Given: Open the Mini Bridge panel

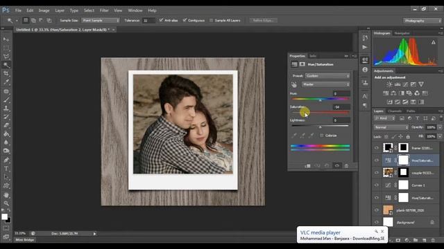Looking at the screenshot, I should (x=25, y=240).
